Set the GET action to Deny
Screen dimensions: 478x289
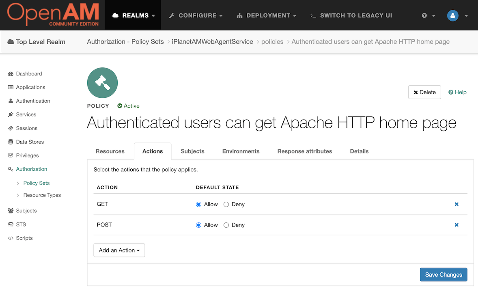(x=226, y=204)
